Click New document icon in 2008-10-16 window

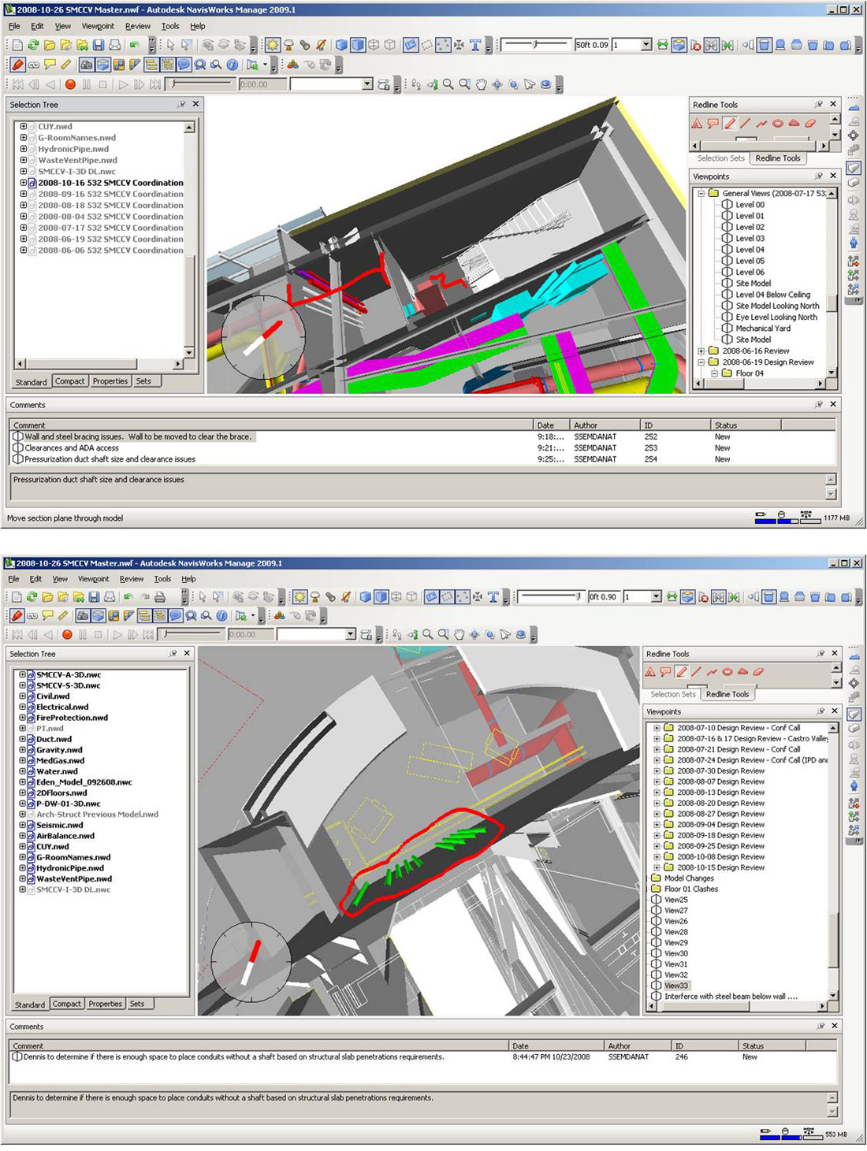[17, 46]
